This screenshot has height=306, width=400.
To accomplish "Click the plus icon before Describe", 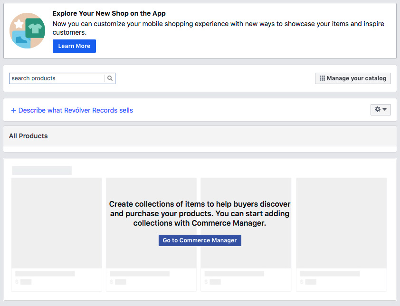I will point(14,110).
